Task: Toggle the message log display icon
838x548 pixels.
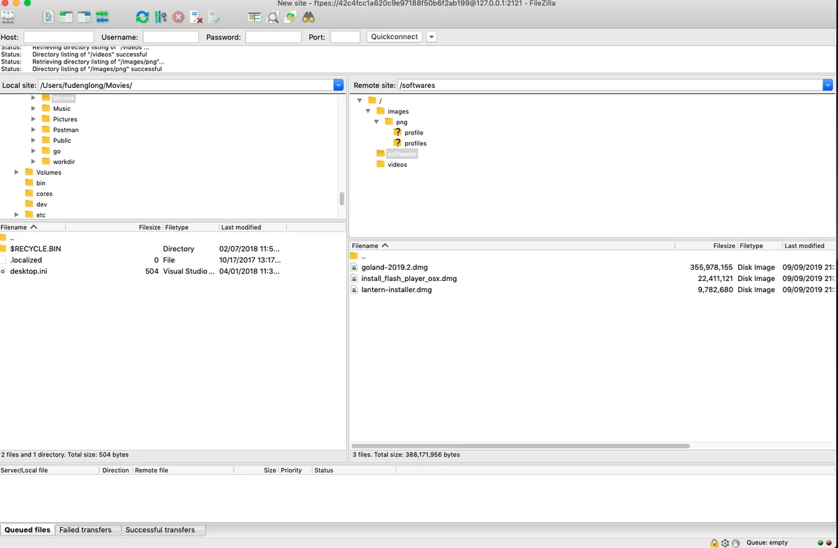Action: pos(48,17)
